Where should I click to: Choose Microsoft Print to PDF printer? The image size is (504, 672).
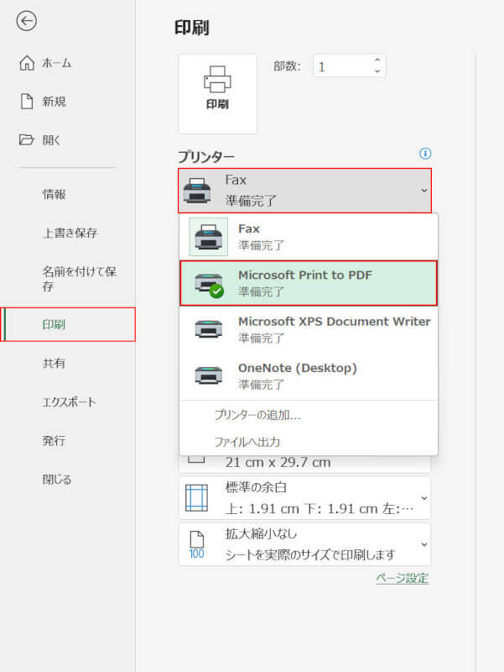click(308, 283)
